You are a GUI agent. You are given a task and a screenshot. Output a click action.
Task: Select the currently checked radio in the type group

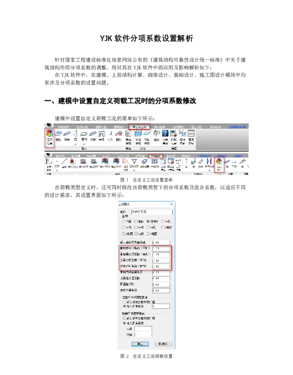[x=148, y=222]
